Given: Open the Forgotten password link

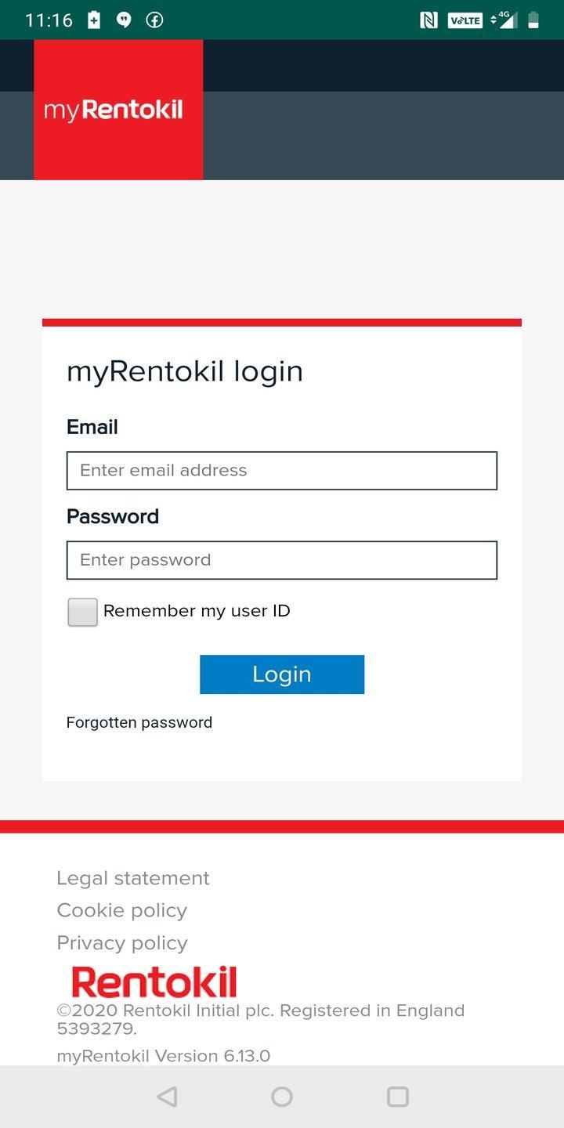Looking at the screenshot, I should click(x=139, y=722).
